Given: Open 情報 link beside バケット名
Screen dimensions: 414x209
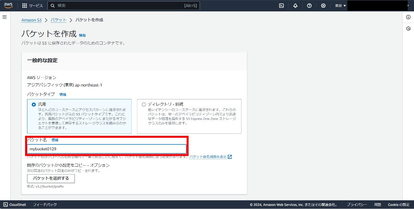Looking at the screenshot, I should (55, 140).
